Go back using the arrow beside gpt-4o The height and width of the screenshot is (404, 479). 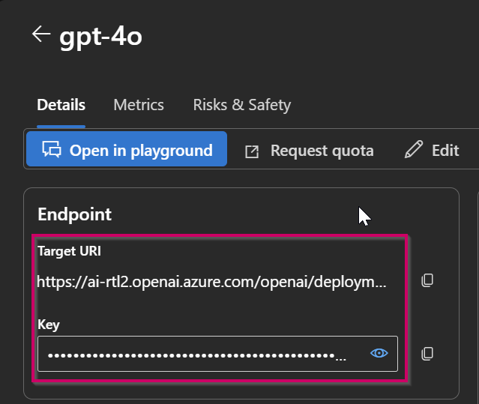click(41, 34)
